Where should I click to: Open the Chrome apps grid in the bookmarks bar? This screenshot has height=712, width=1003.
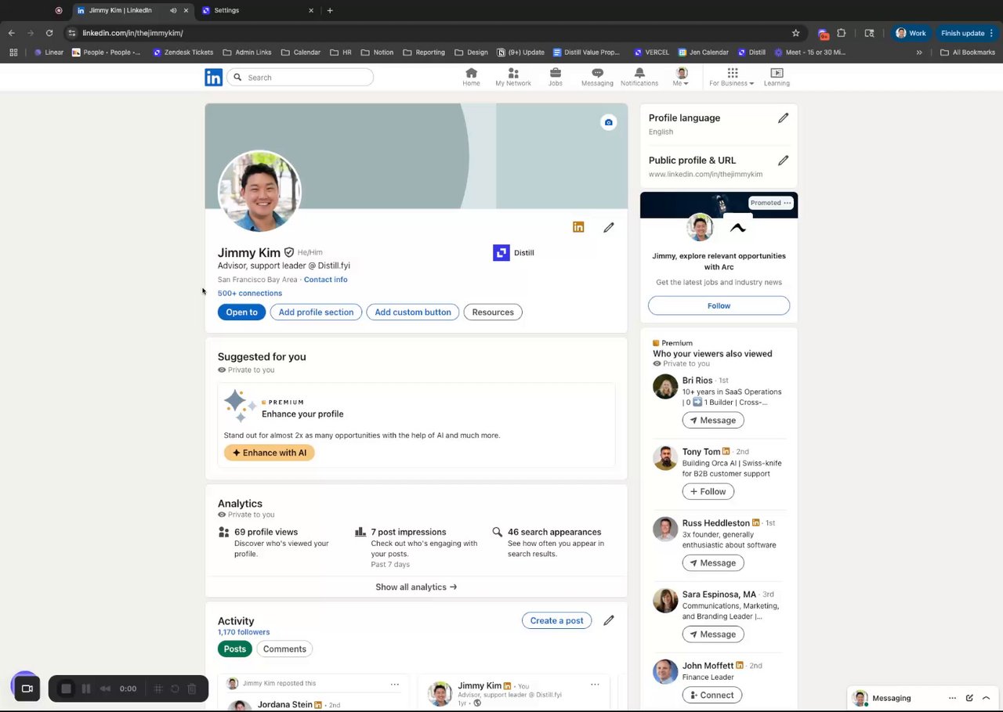coord(13,52)
